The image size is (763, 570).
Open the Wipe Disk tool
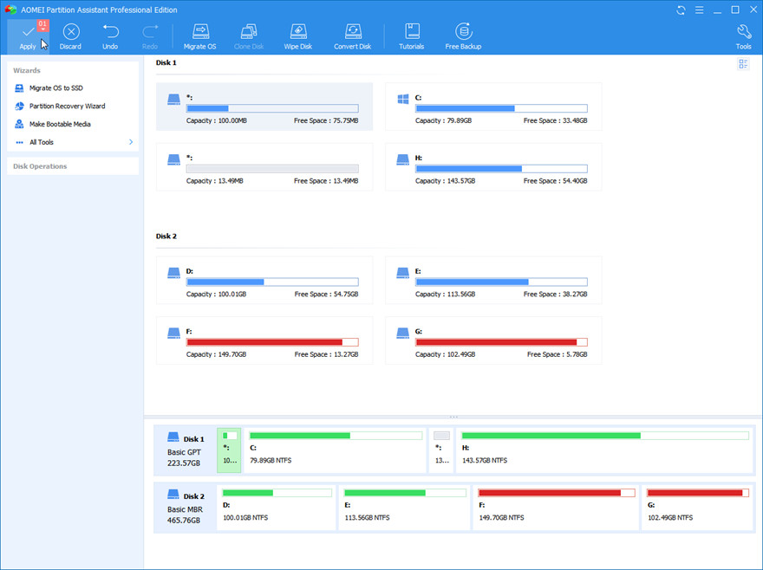tap(297, 37)
